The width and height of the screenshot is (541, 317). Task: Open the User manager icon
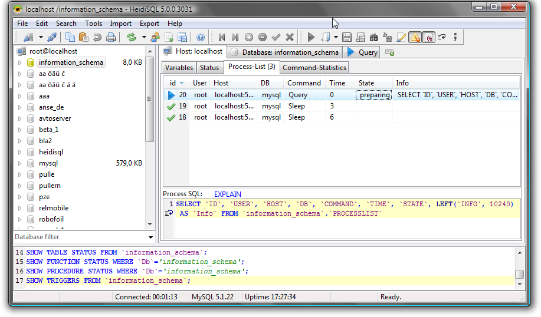point(155,37)
